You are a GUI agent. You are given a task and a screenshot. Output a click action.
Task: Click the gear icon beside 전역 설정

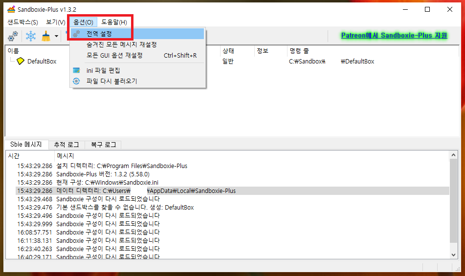pyautogui.click(x=76, y=34)
